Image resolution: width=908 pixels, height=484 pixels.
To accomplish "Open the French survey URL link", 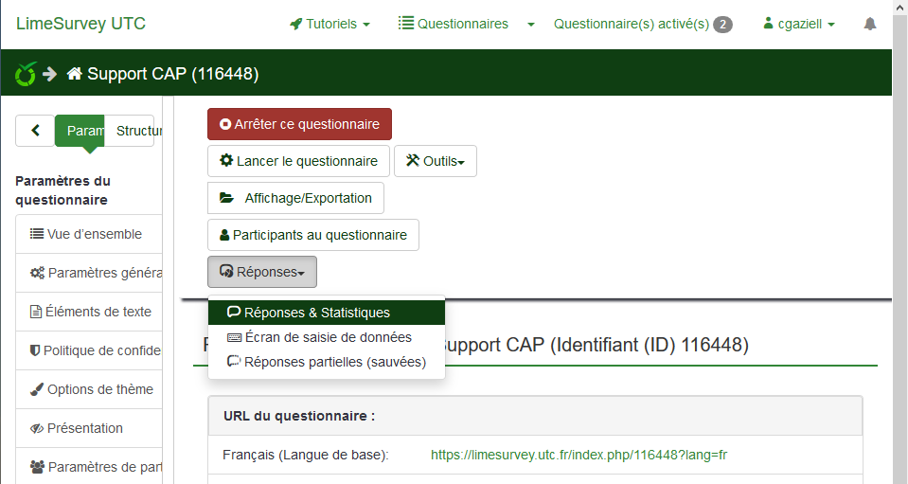I will [579, 455].
